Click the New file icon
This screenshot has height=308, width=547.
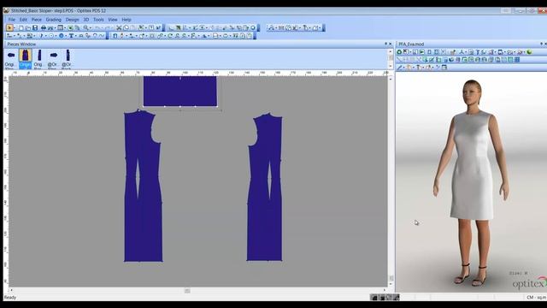point(21,27)
